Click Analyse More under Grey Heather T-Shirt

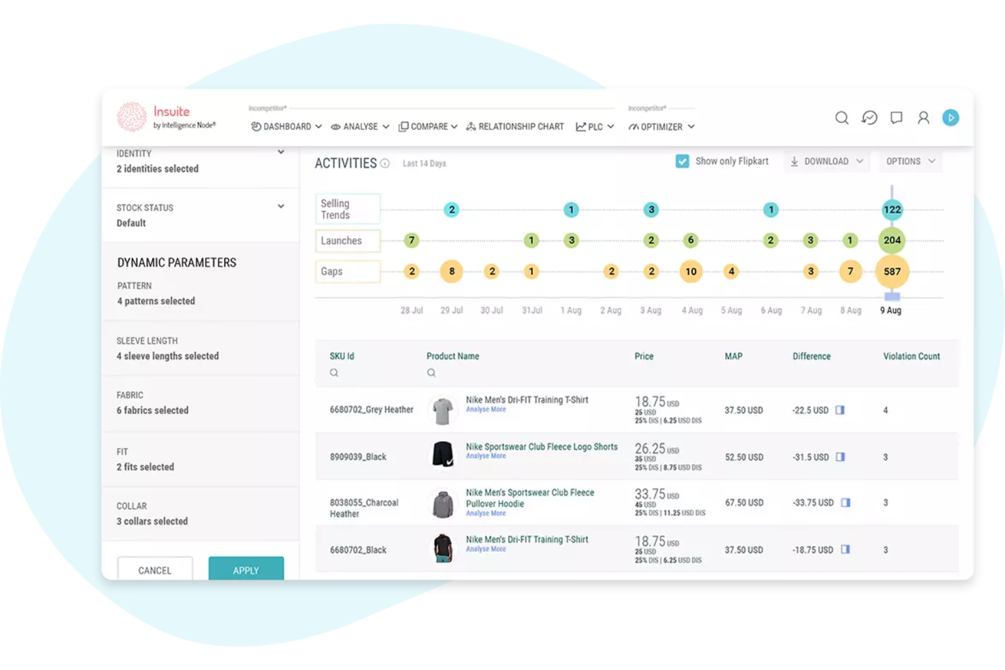486,409
